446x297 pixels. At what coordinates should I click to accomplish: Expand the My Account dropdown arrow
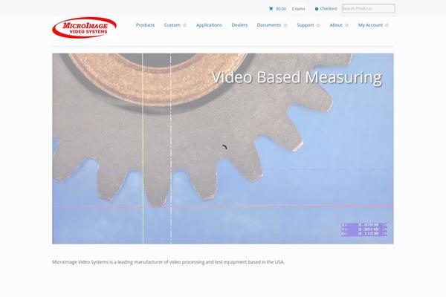pyautogui.click(x=387, y=25)
